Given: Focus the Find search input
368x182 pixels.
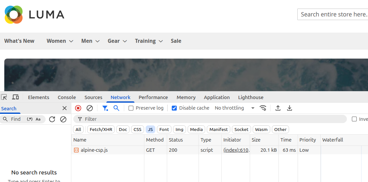Looking at the screenshot, I should tap(16, 119).
